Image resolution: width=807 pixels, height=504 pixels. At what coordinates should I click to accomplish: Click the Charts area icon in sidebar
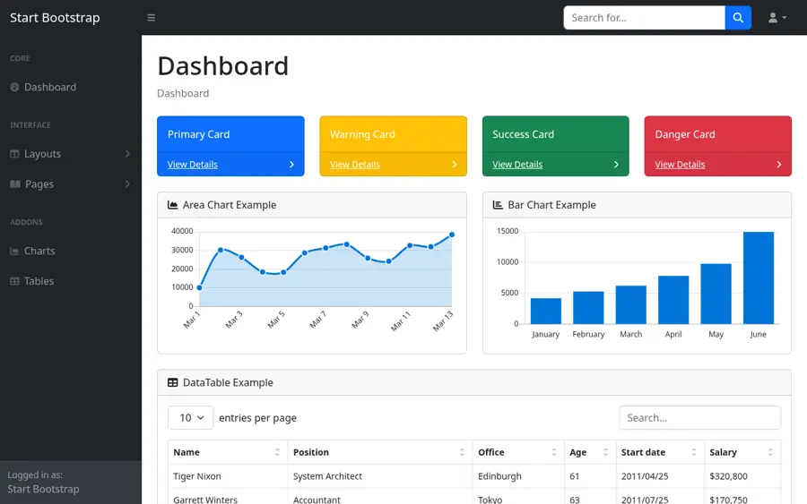[x=14, y=251]
